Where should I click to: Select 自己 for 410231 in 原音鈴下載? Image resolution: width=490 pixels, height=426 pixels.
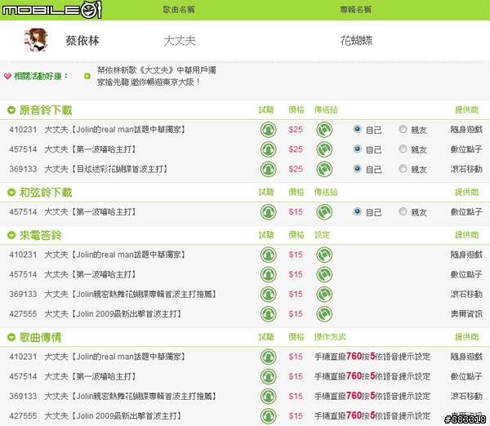coord(357,129)
